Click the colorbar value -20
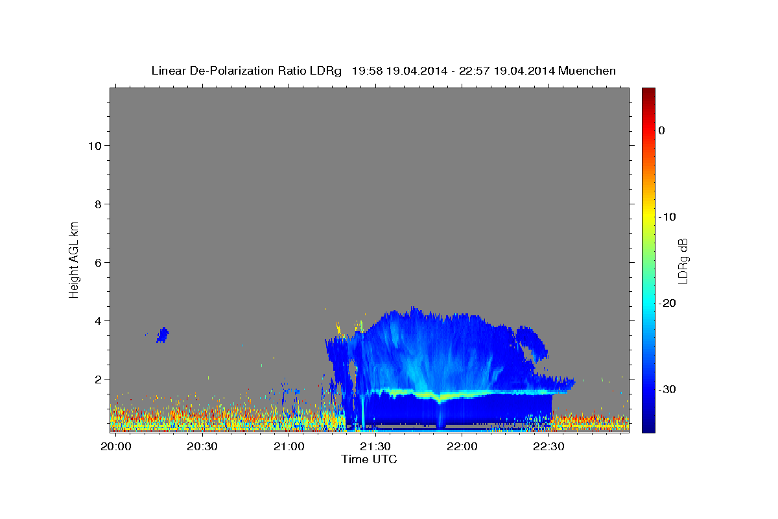 [668, 303]
